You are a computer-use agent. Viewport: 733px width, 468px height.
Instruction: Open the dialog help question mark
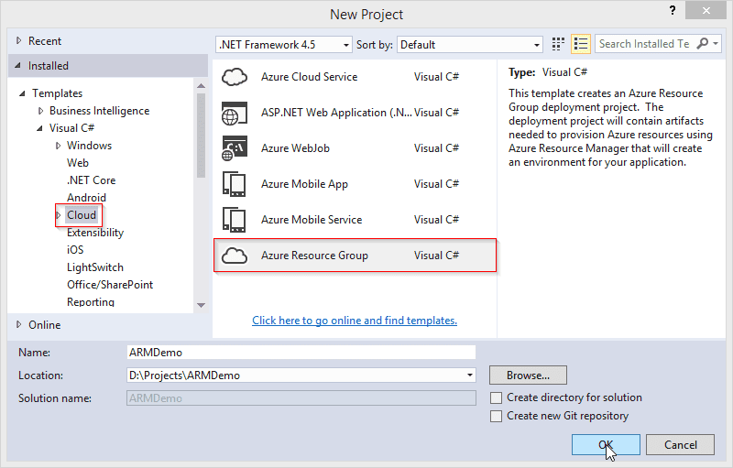673,10
